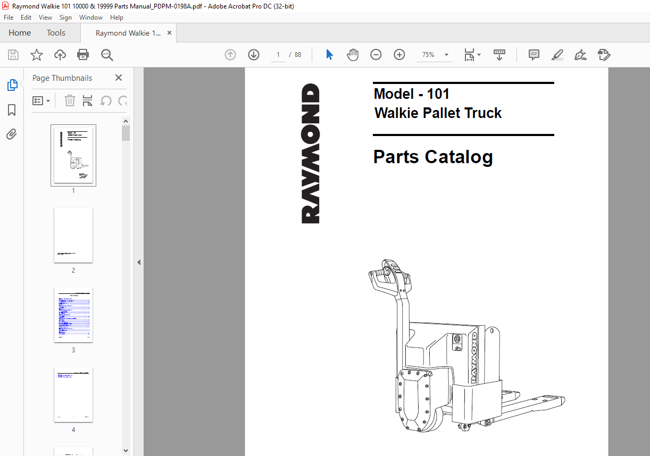The image size is (650, 456).
Task: Save the file with the floppy disk icon
Action: coord(13,55)
